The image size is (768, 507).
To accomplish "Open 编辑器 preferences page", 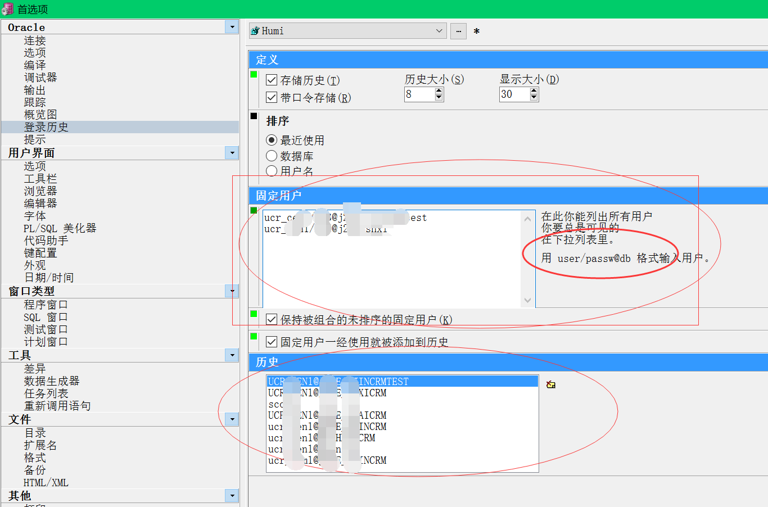I will tap(40, 203).
